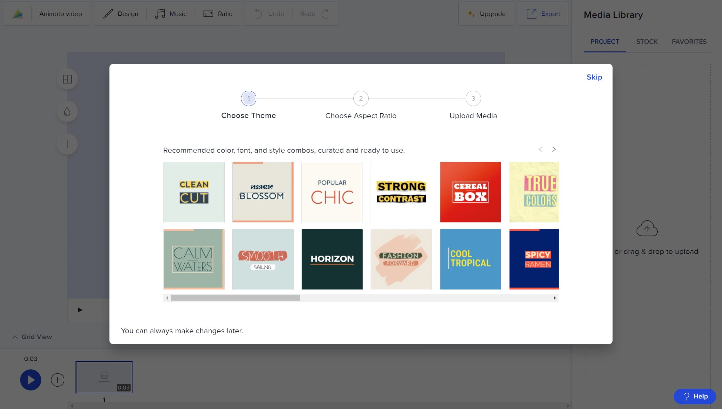The height and width of the screenshot is (409, 722).
Task: Select the Cool Tropical theme
Action: (470, 259)
